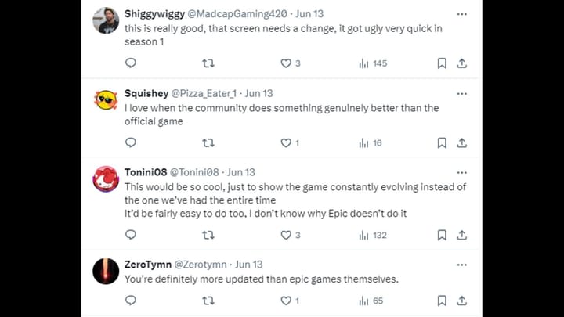Like ToniniOS's tweet
The width and height of the screenshot is (564, 317).
coord(286,235)
